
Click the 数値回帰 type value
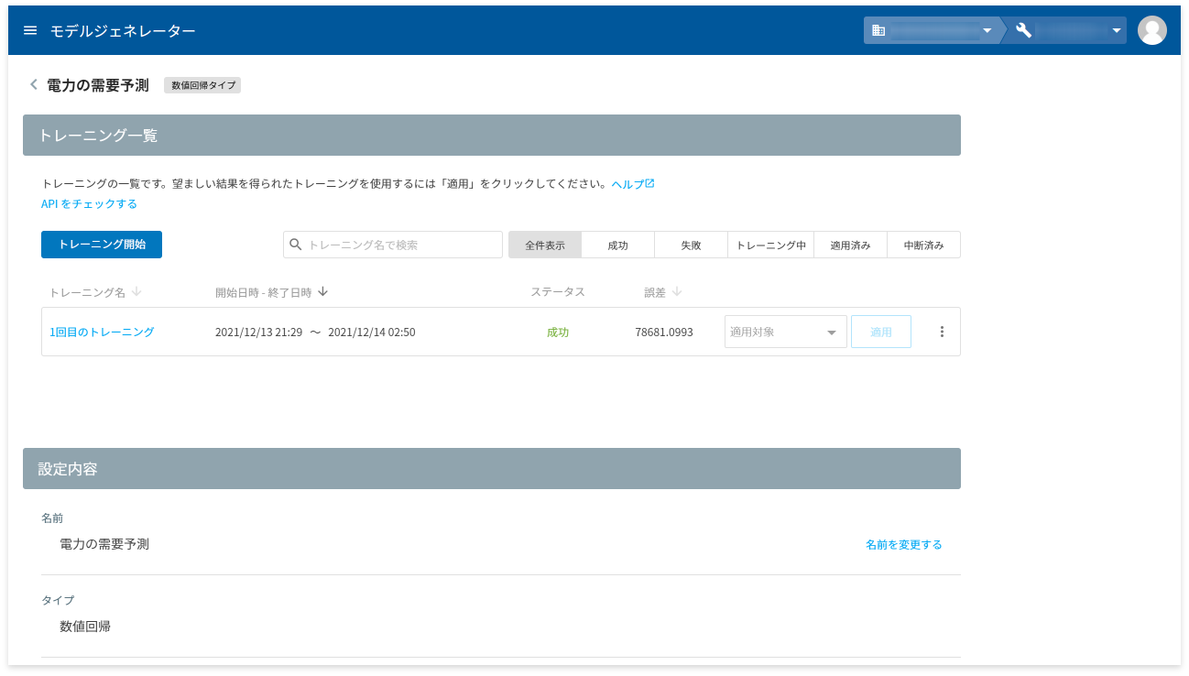85,627
